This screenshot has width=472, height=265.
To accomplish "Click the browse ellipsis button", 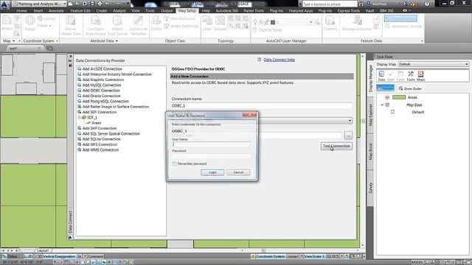I will 348,135.
